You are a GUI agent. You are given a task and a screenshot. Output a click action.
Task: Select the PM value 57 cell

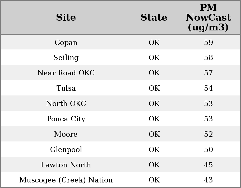point(208,73)
